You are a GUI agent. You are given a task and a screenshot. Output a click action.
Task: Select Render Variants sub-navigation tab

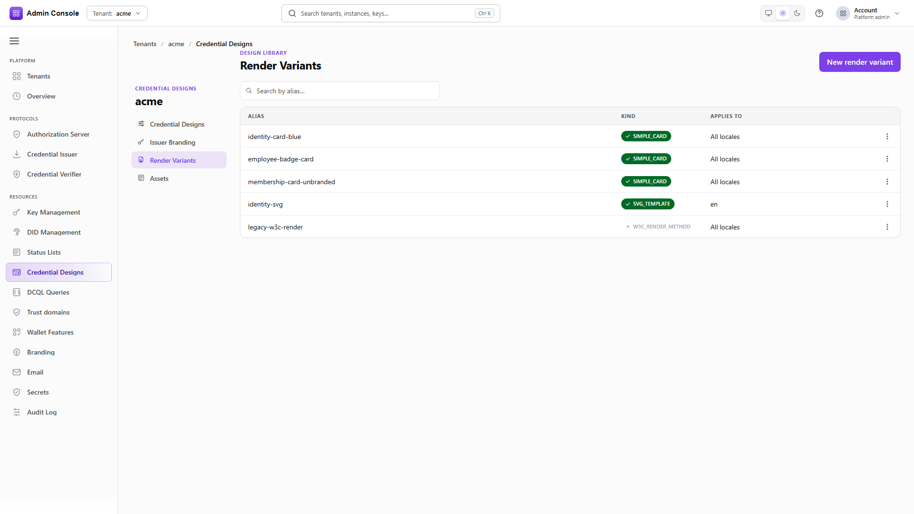coord(179,160)
